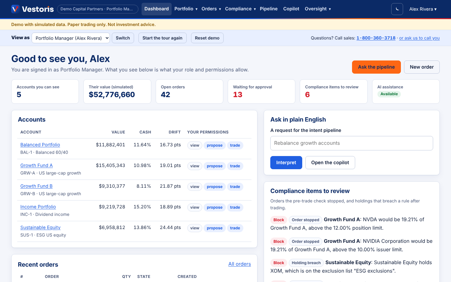The image size is (451, 282).
Task: Click the Waiting for approval count 13
Action: [x=238, y=95]
